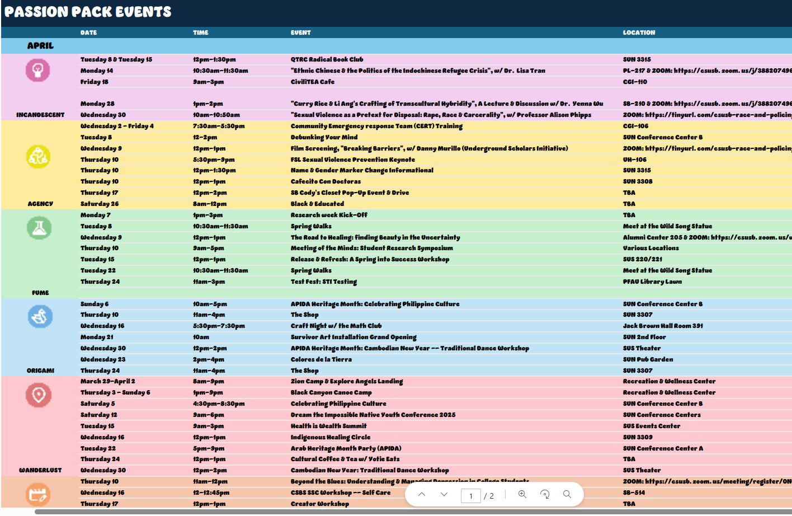Rotate the document with the rotate icon
Image resolution: width=792 pixels, height=516 pixels.
coord(545,495)
